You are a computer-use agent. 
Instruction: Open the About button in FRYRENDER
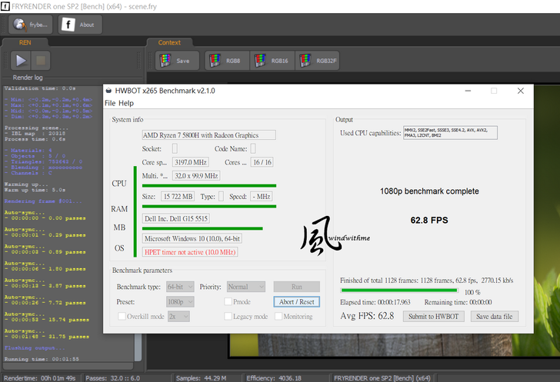click(x=78, y=25)
